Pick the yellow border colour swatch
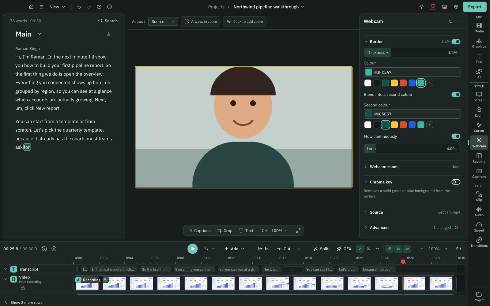The image size is (490, 306). click(x=394, y=83)
